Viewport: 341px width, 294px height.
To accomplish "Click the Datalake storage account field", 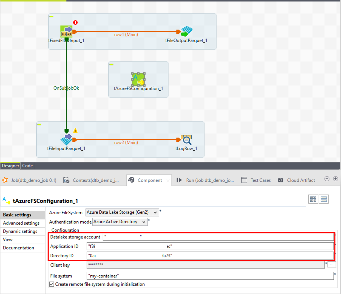I will click(218, 237).
